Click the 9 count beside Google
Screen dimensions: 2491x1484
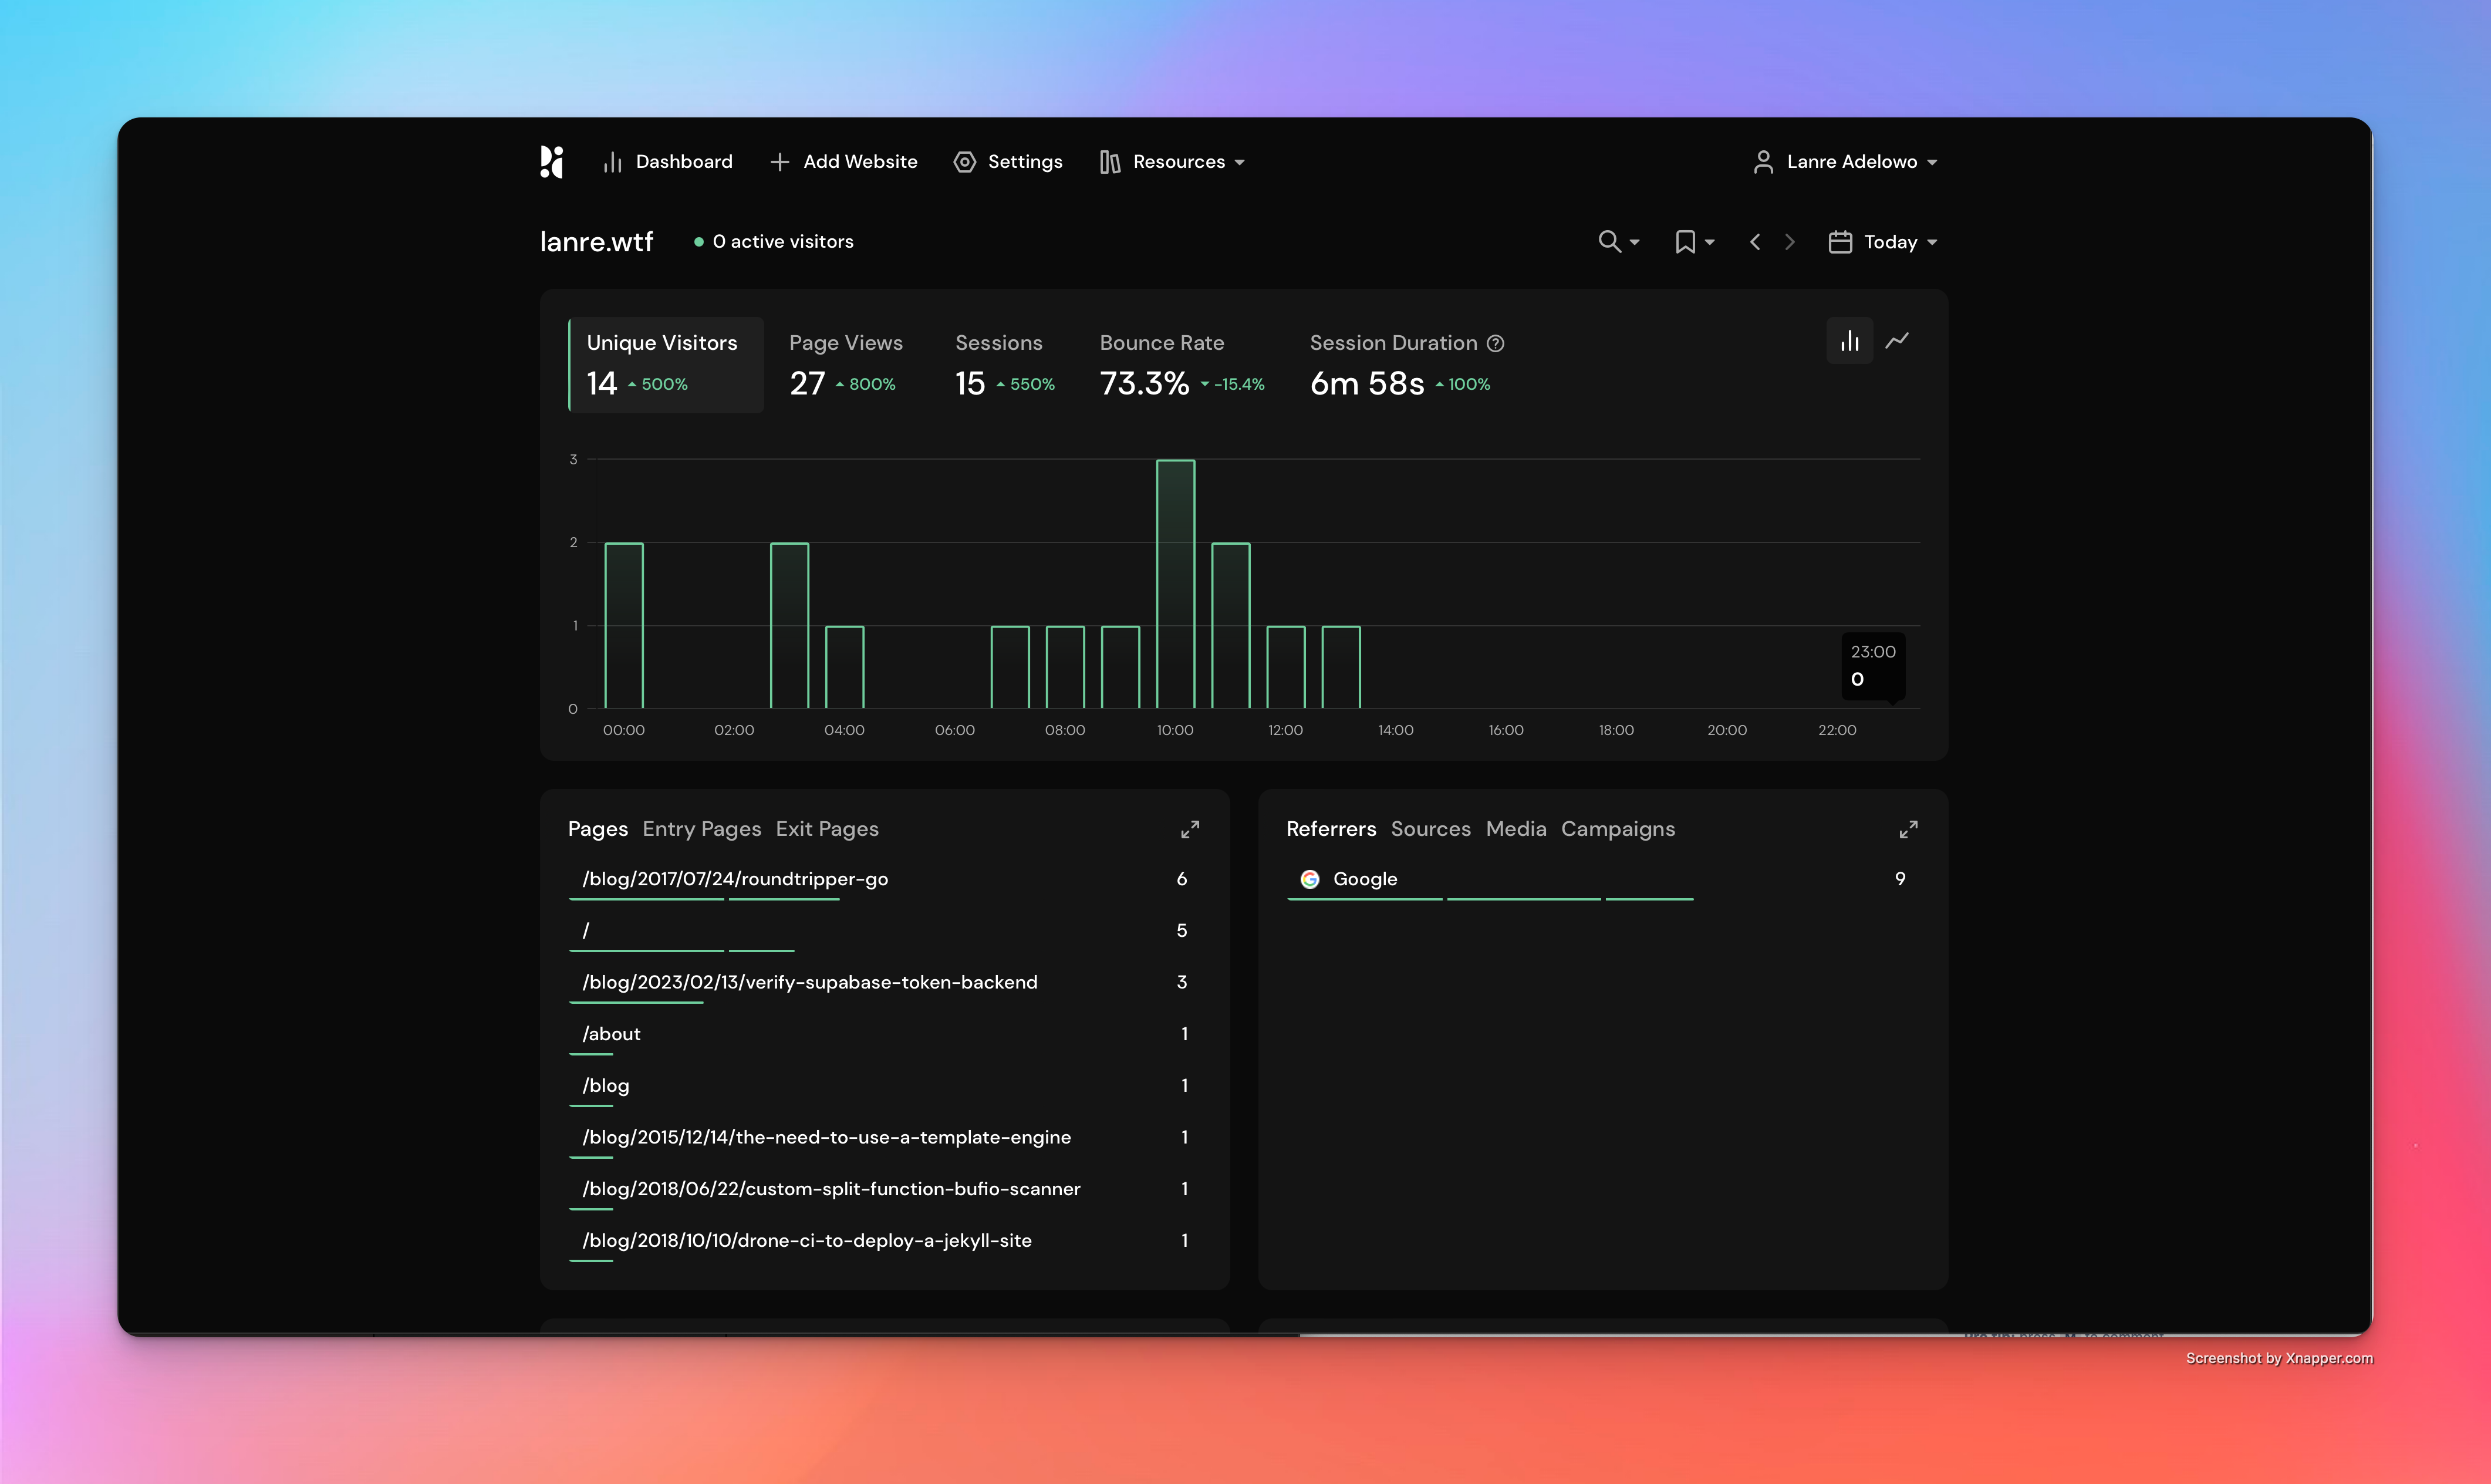coord(1900,879)
